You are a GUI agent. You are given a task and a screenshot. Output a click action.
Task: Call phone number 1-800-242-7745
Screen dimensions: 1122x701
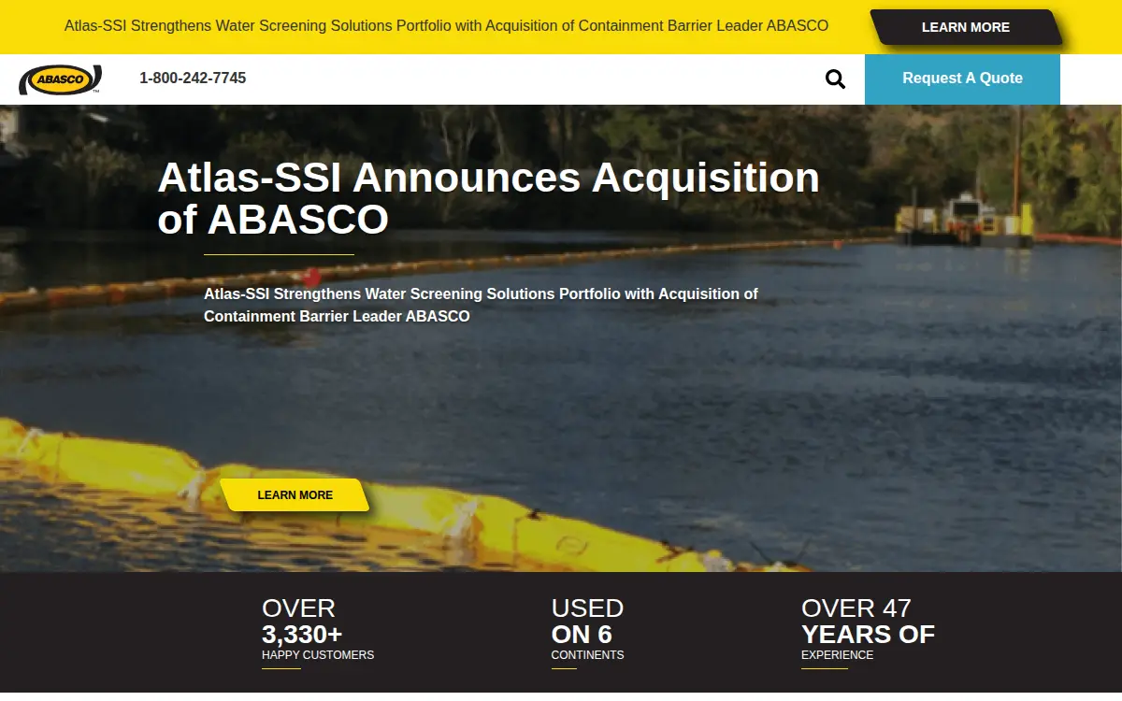(193, 79)
